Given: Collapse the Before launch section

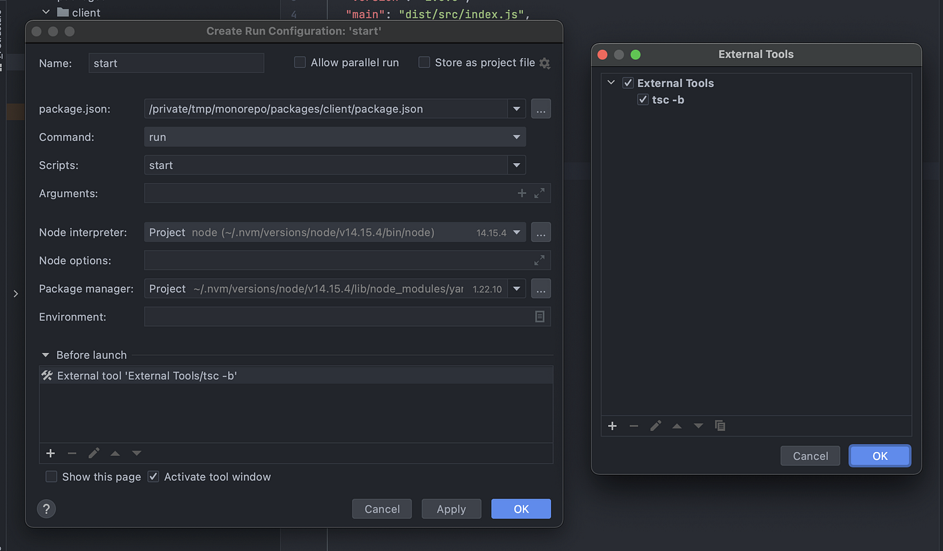Looking at the screenshot, I should 46,355.
